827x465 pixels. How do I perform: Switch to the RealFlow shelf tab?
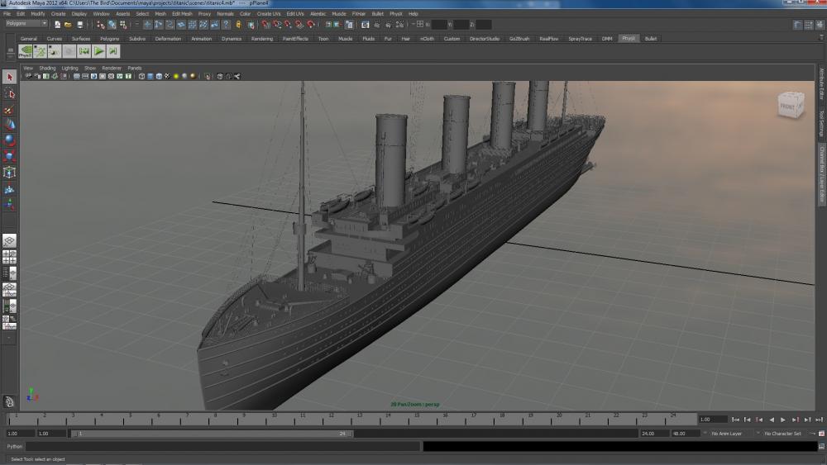tap(548, 39)
